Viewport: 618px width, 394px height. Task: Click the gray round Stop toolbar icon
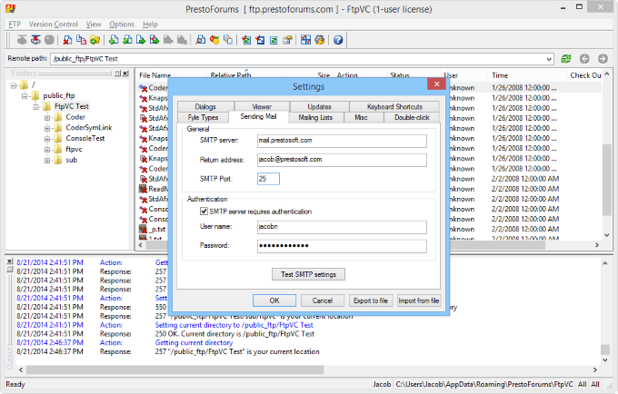pyautogui.click(x=49, y=40)
